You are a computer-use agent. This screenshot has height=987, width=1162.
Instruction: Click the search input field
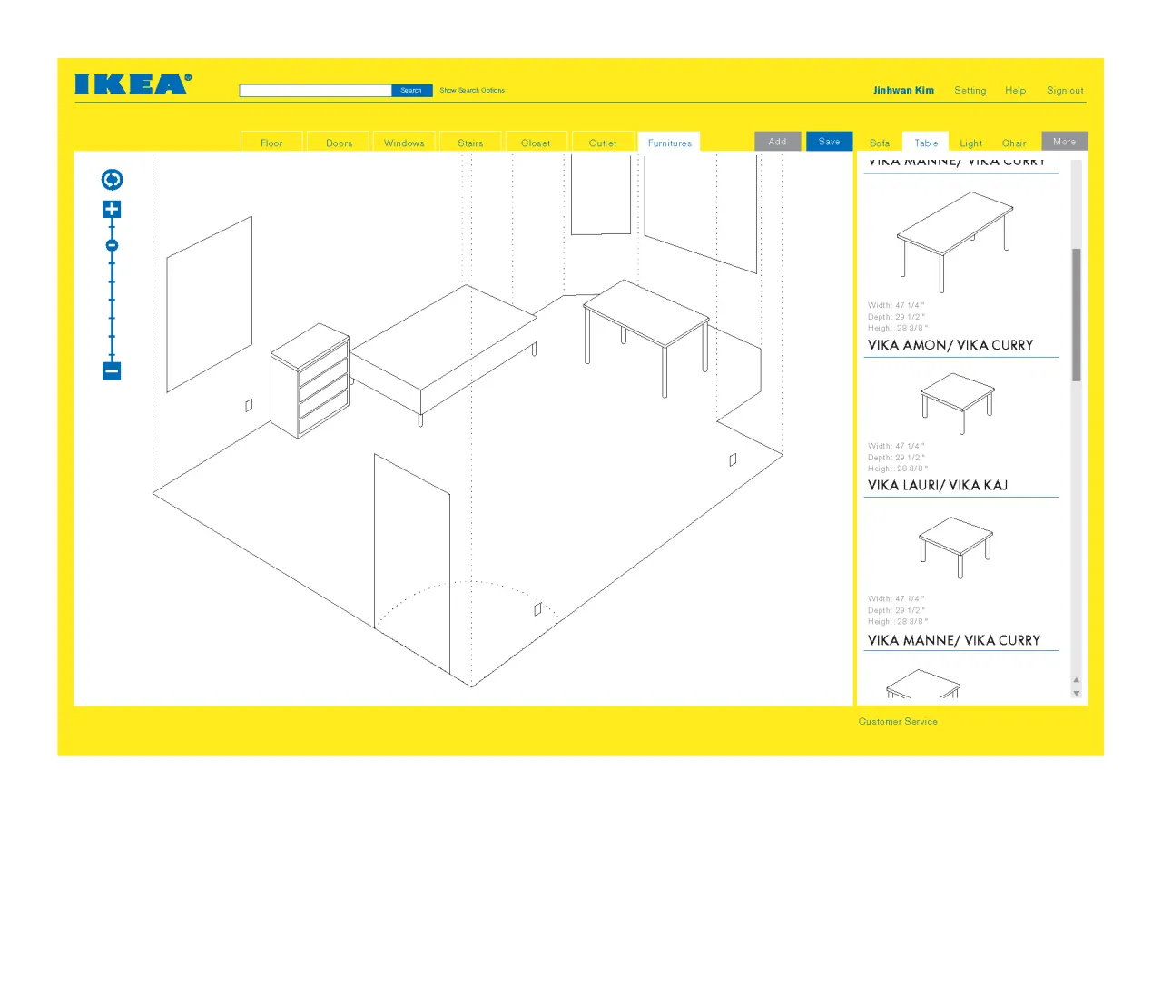(315, 91)
